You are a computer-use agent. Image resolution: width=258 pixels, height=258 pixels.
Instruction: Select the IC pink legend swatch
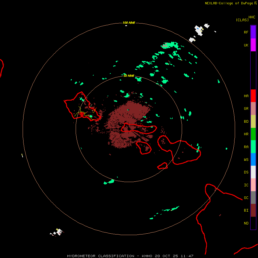(x=253, y=185)
